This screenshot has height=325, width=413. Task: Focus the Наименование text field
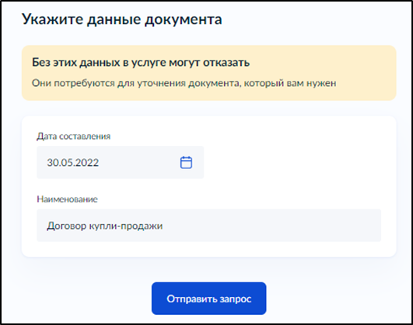(209, 226)
